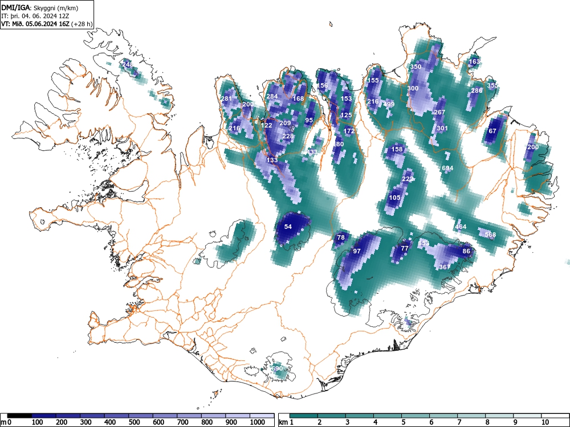This screenshot has height=427, width=570.
Task: Click the 54 visibility value label
Action: pos(288,227)
